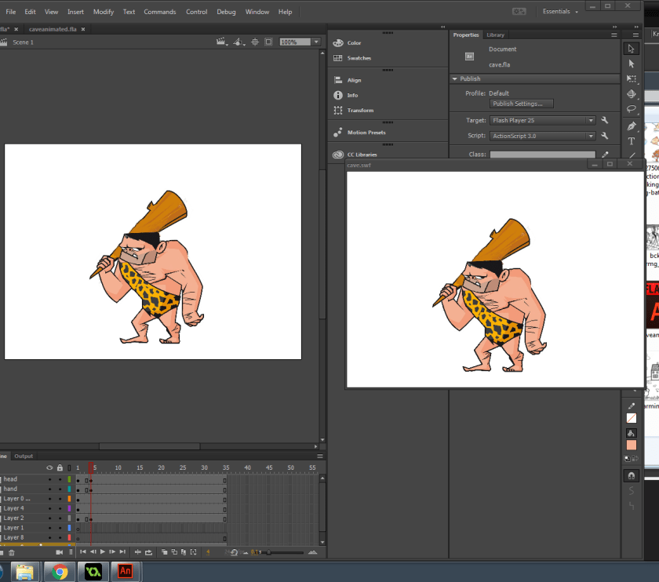Open Chrome from the taskbar

(x=60, y=571)
